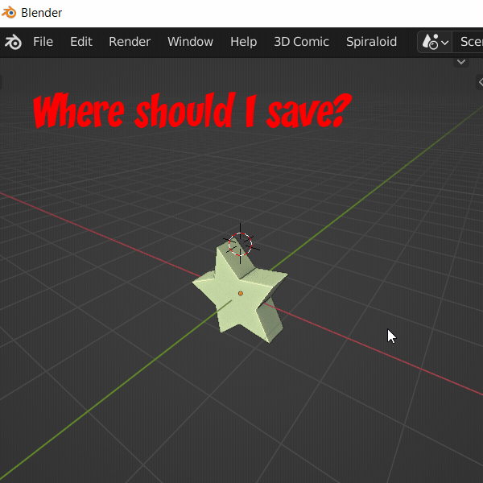Expand the sidebar arrow at the viewport edge

[x=480, y=82]
